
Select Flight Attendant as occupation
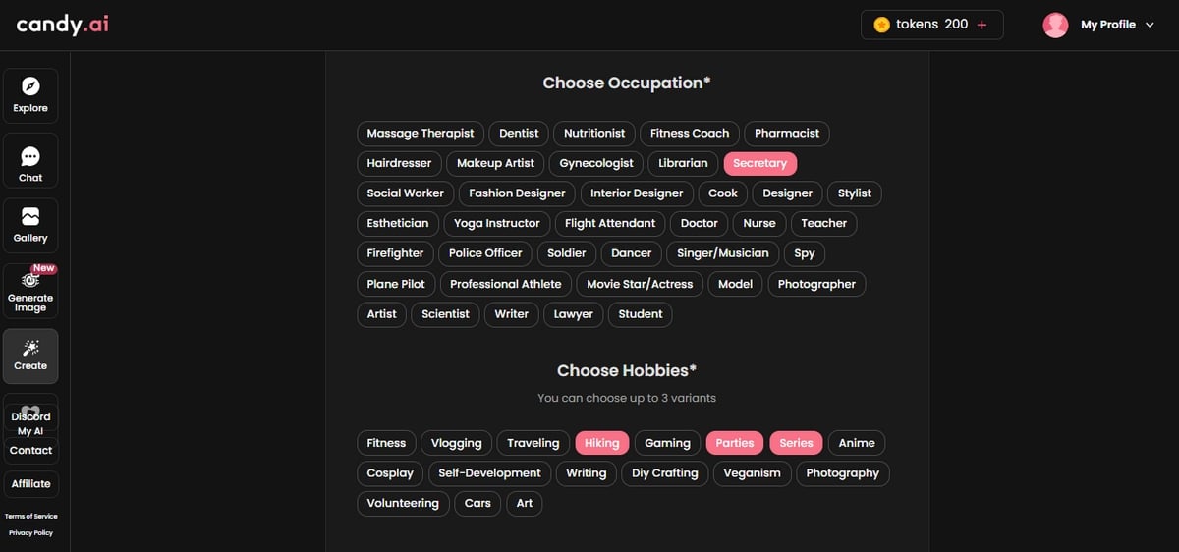pyautogui.click(x=610, y=223)
